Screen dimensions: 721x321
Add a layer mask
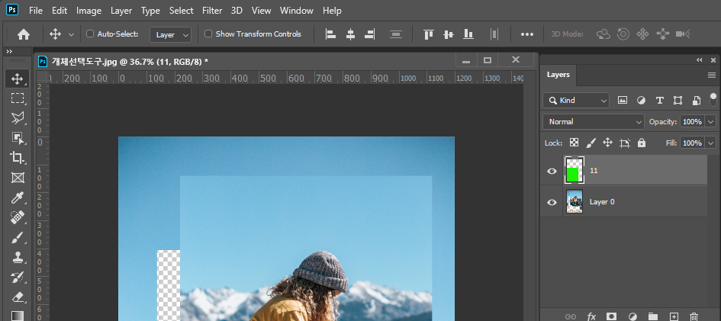[611, 316]
